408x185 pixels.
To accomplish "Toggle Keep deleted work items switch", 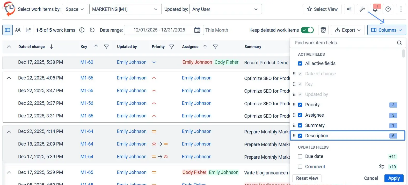I will tap(307, 30).
